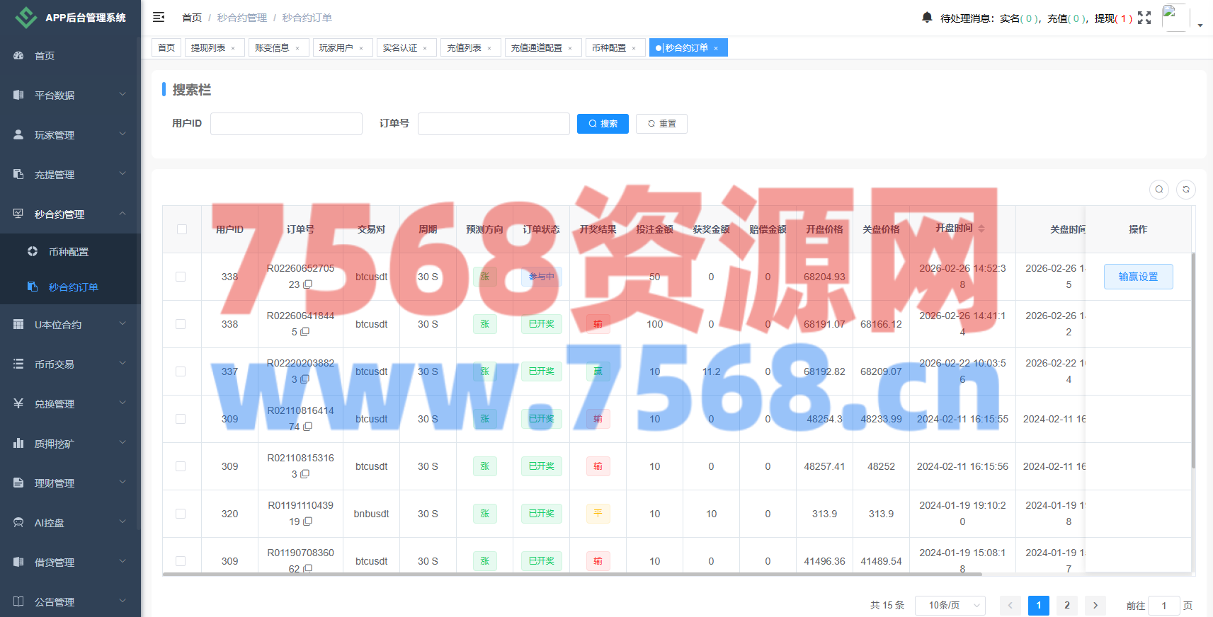Screen dimensions: 1213x617
Task: Click the 输赢设置 button
Action: 1138,277
